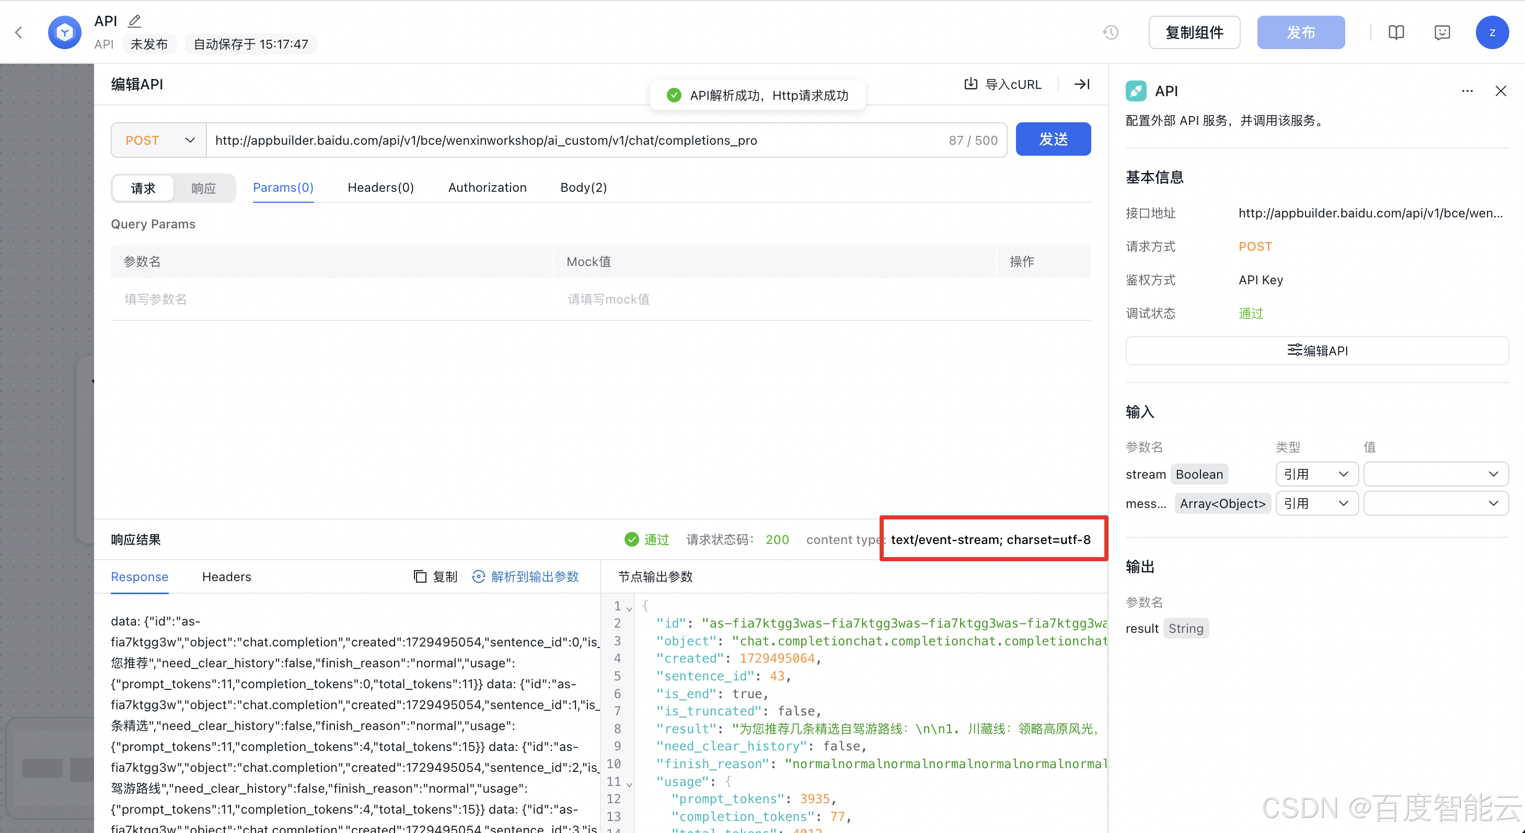The height and width of the screenshot is (833, 1525).
Task: Open the stream parameter type dropdown
Action: pos(1316,474)
